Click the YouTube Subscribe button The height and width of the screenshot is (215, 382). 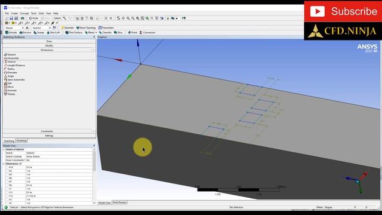pos(343,11)
